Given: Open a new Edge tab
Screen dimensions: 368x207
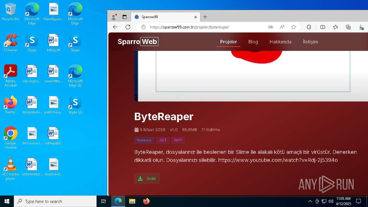Looking at the screenshot, I should click(x=205, y=17).
